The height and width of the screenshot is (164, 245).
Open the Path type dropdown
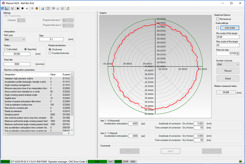tap(14, 39)
